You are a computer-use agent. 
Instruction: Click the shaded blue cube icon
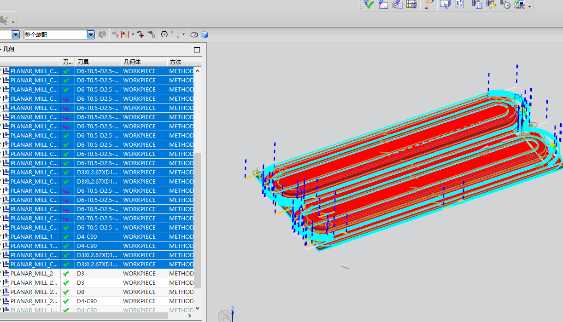205,34
